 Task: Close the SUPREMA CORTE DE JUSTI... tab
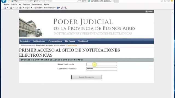(x=113, y=1)
